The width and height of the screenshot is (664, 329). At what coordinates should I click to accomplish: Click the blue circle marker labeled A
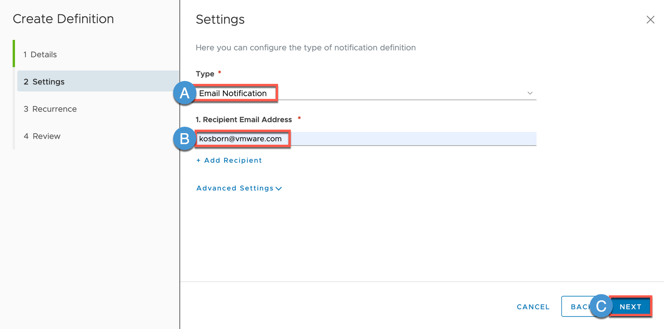(x=185, y=93)
